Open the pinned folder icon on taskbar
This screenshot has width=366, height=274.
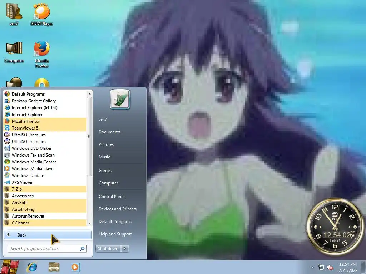coord(54,267)
